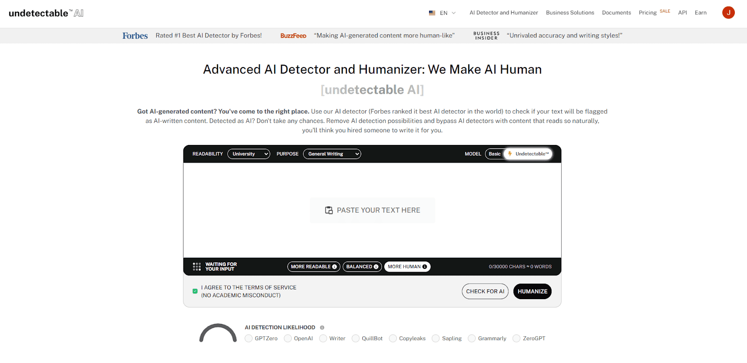Screen dimensions: 747x363
Task: Click the US flag language icon
Action: tap(432, 13)
